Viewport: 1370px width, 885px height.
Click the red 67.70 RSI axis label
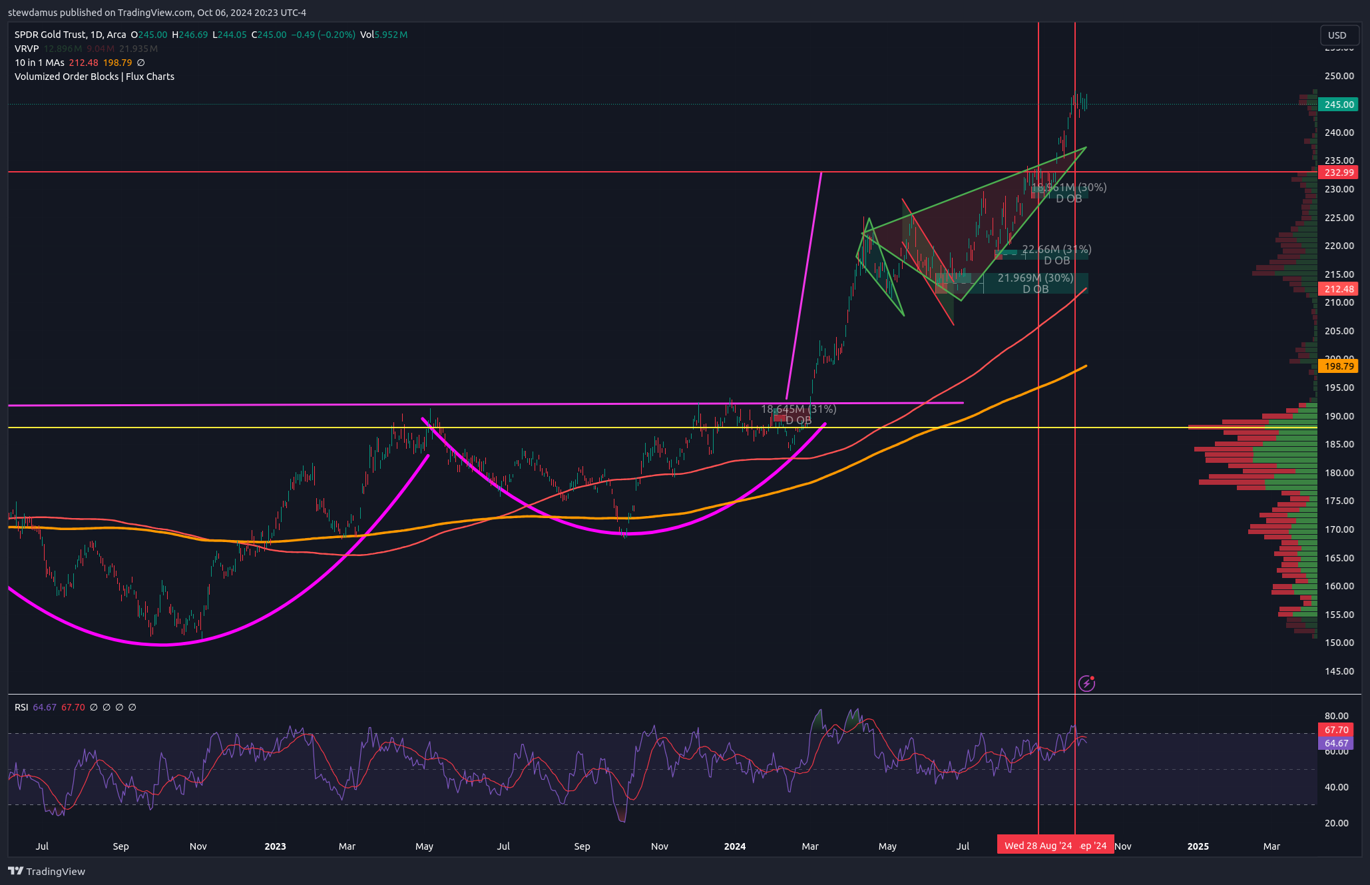pyautogui.click(x=1336, y=730)
